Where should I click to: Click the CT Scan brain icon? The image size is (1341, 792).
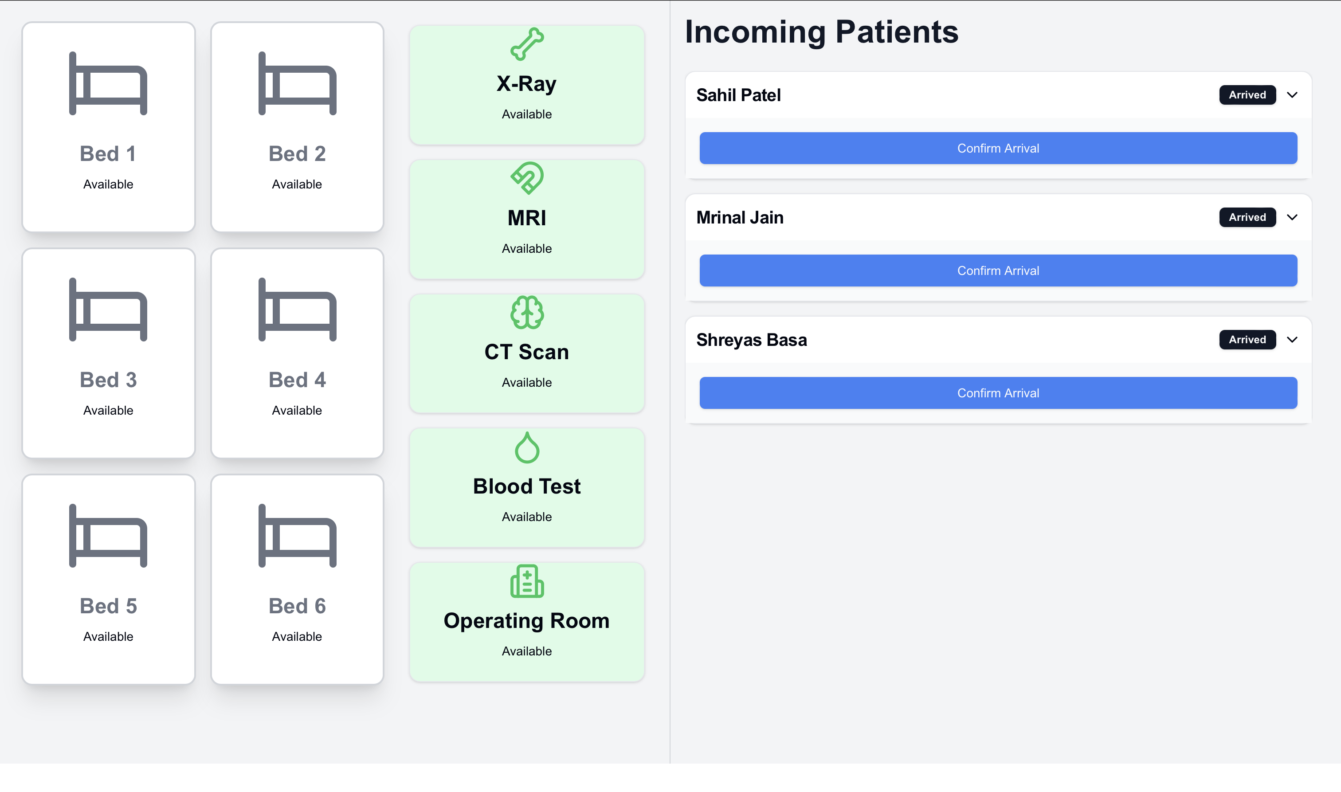pos(527,312)
